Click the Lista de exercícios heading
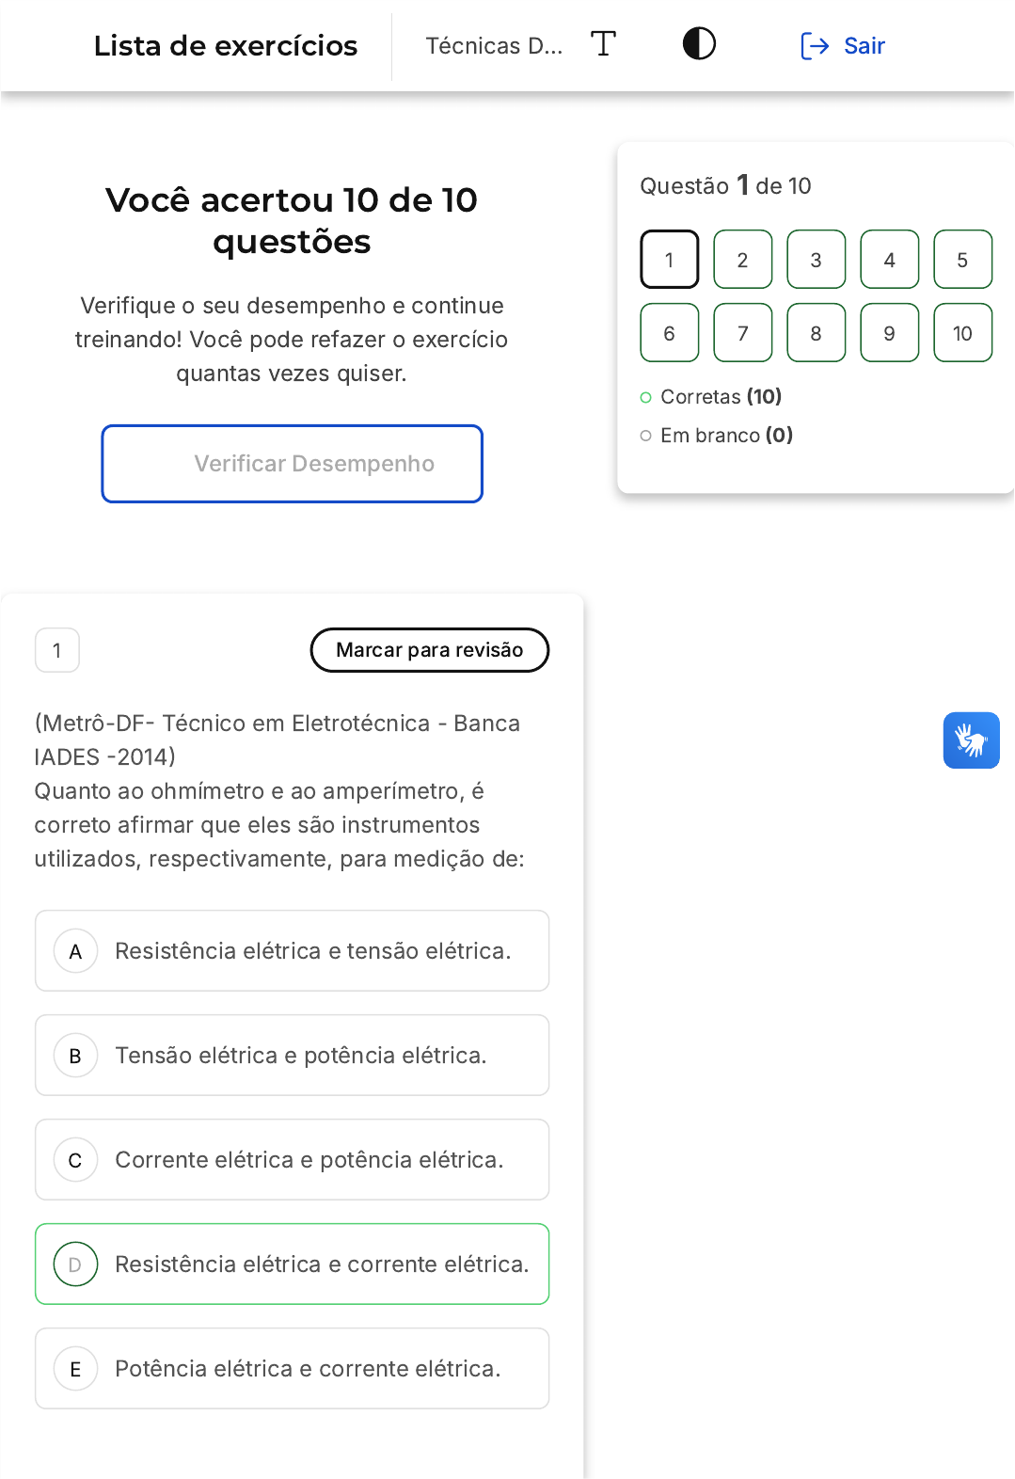Viewport: 1015px width, 1479px height. tap(226, 46)
